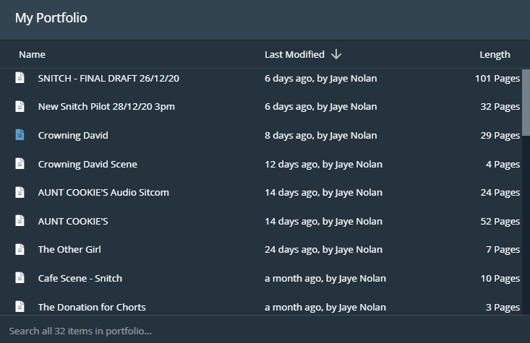Open the Crowning David script
Viewport: 530px width, 343px height.
tap(73, 135)
